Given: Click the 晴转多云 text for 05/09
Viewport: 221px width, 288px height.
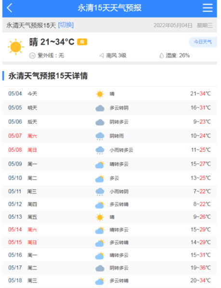Looking at the screenshot, I should tap(119, 164).
